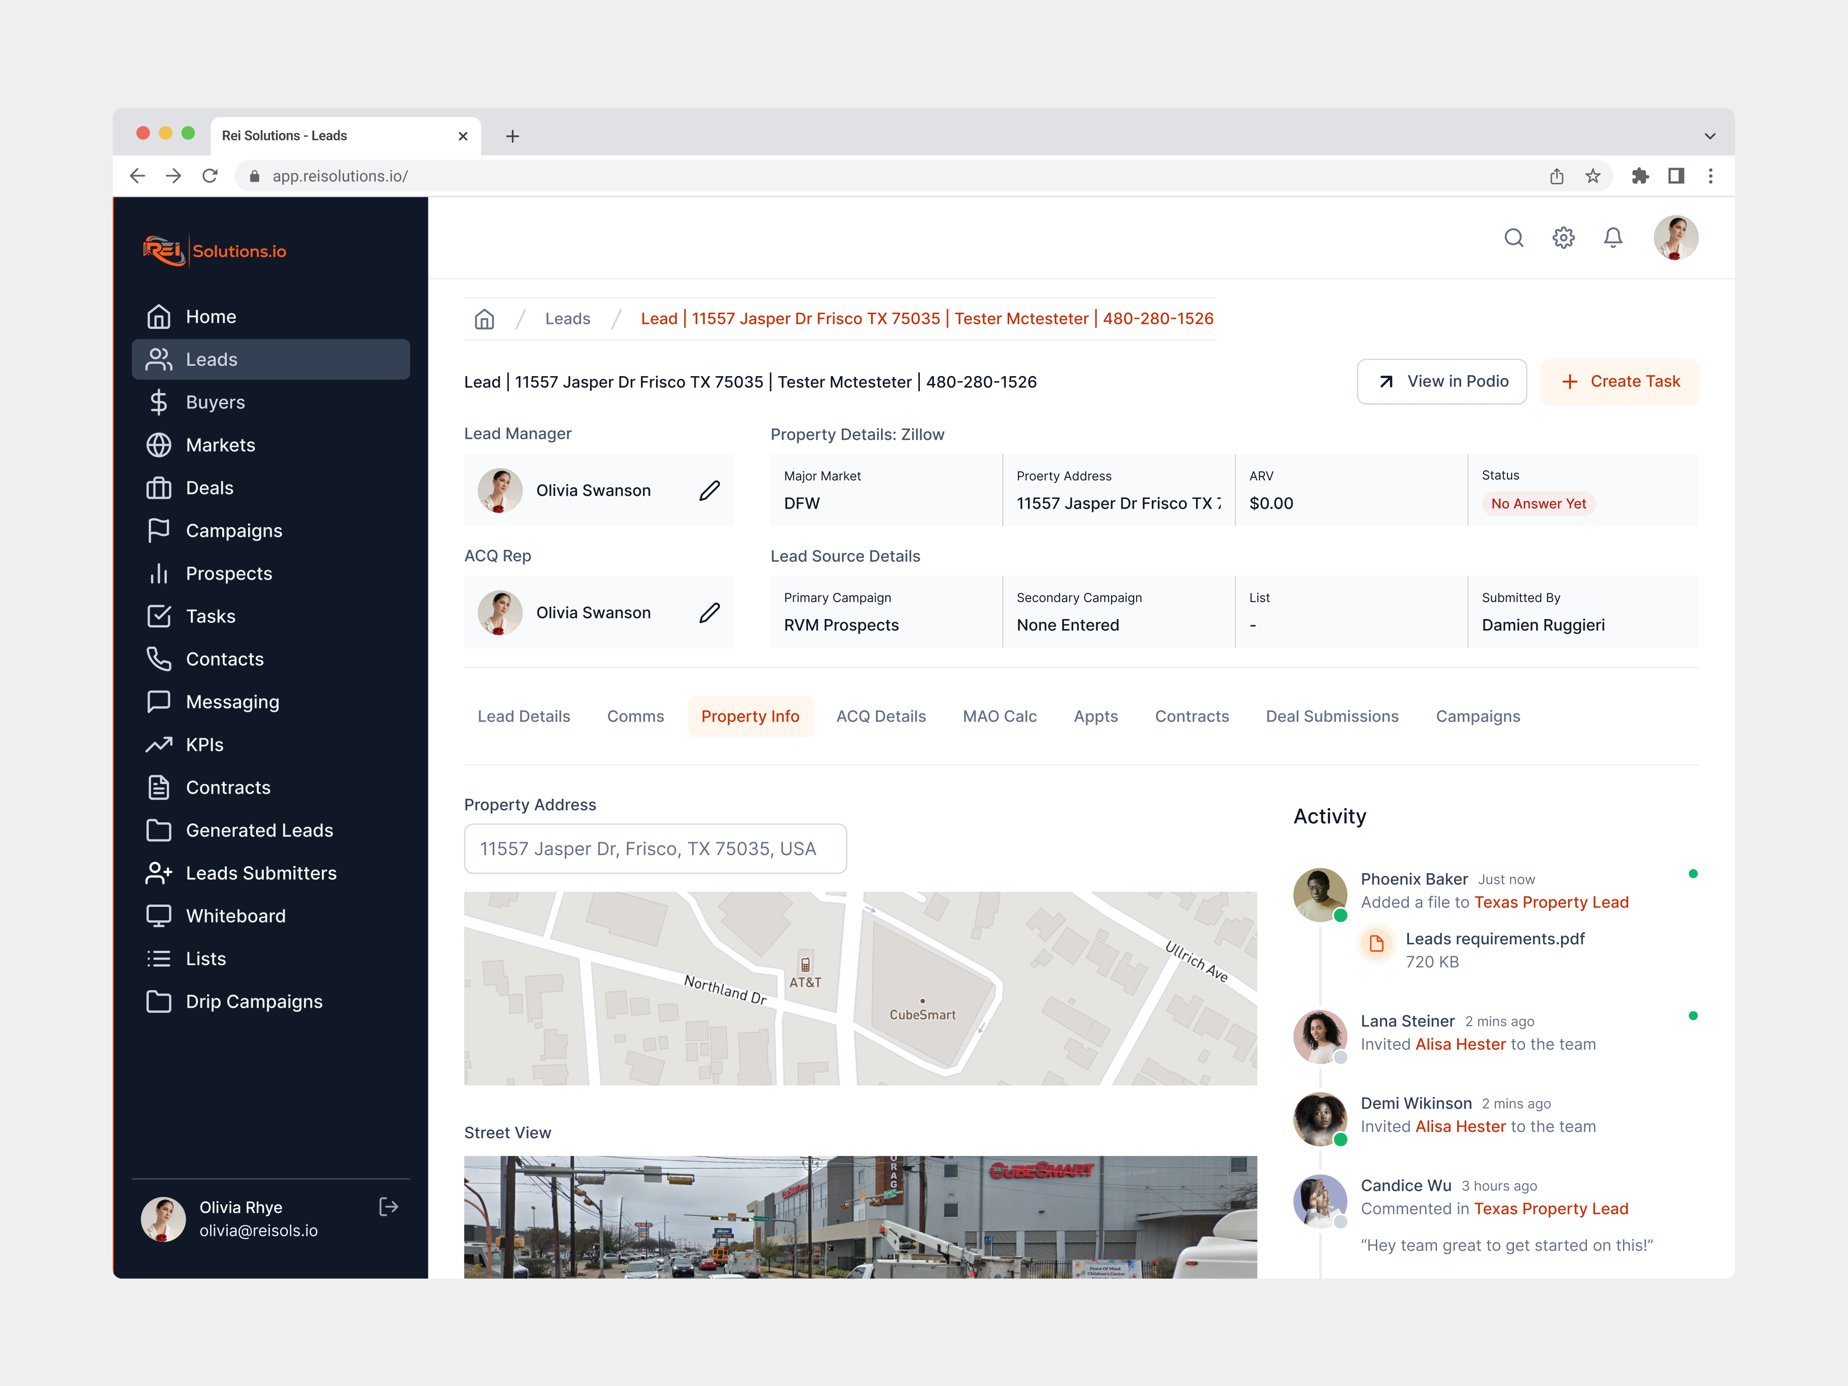Click the KPIs trend-line icon

pyautogui.click(x=159, y=744)
